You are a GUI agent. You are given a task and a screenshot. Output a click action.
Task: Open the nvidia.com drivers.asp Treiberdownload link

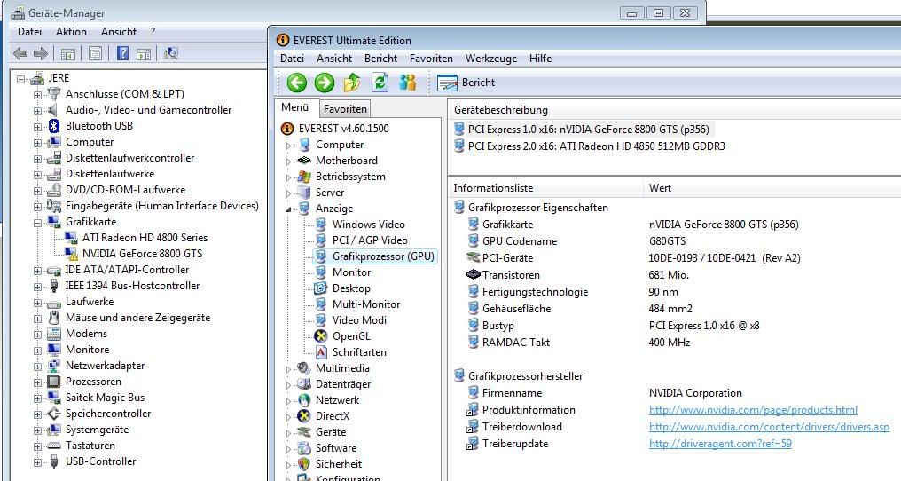tap(769, 427)
